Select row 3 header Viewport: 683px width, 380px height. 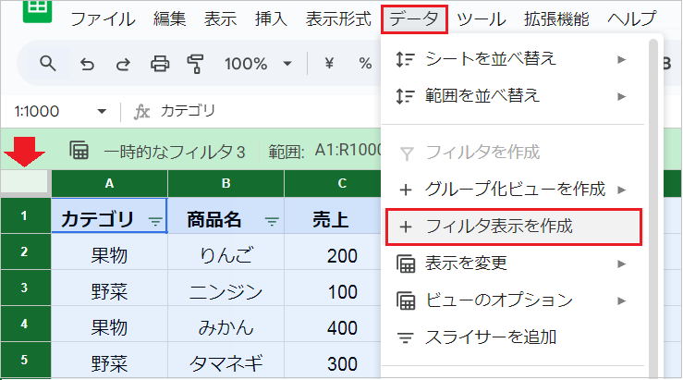point(25,288)
